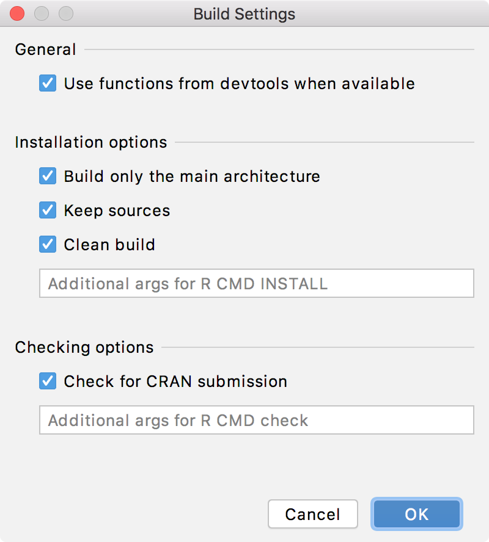Click inside the R CMD INSTALL args field
The height and width of the screenshot is (542, 489).
coord(257,283)
